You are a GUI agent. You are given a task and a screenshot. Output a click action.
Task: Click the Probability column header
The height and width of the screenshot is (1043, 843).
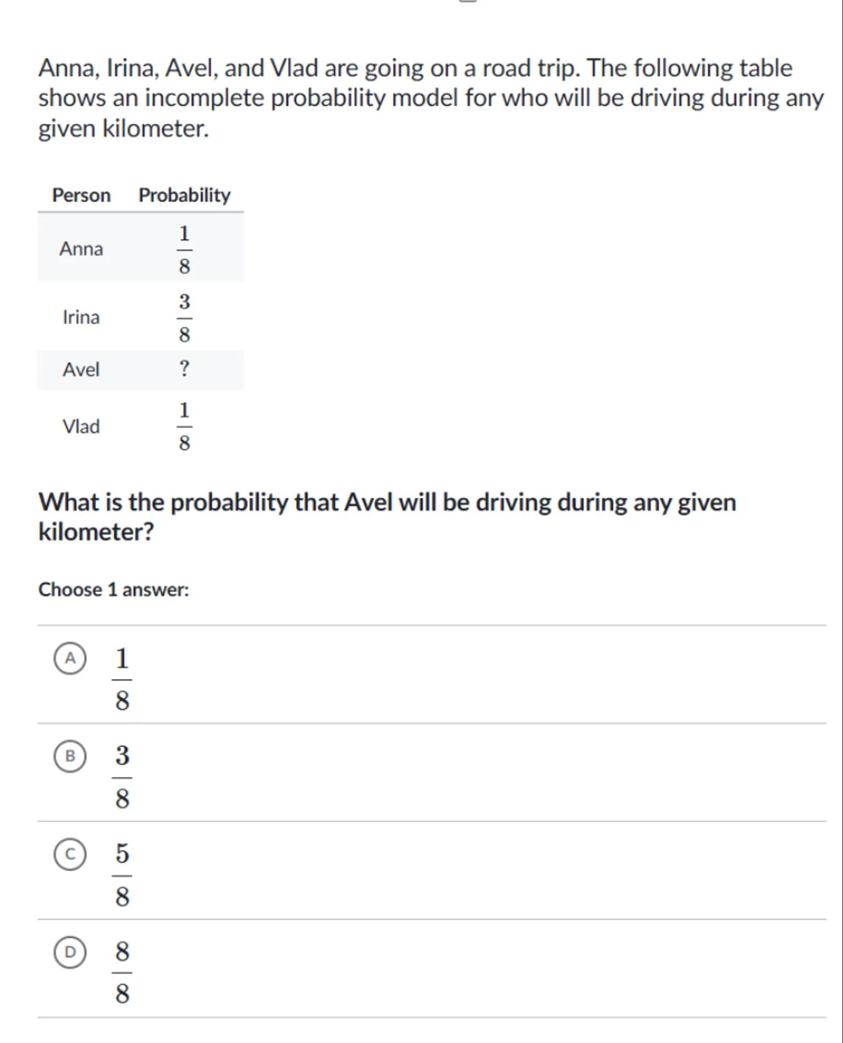(184, 195)
